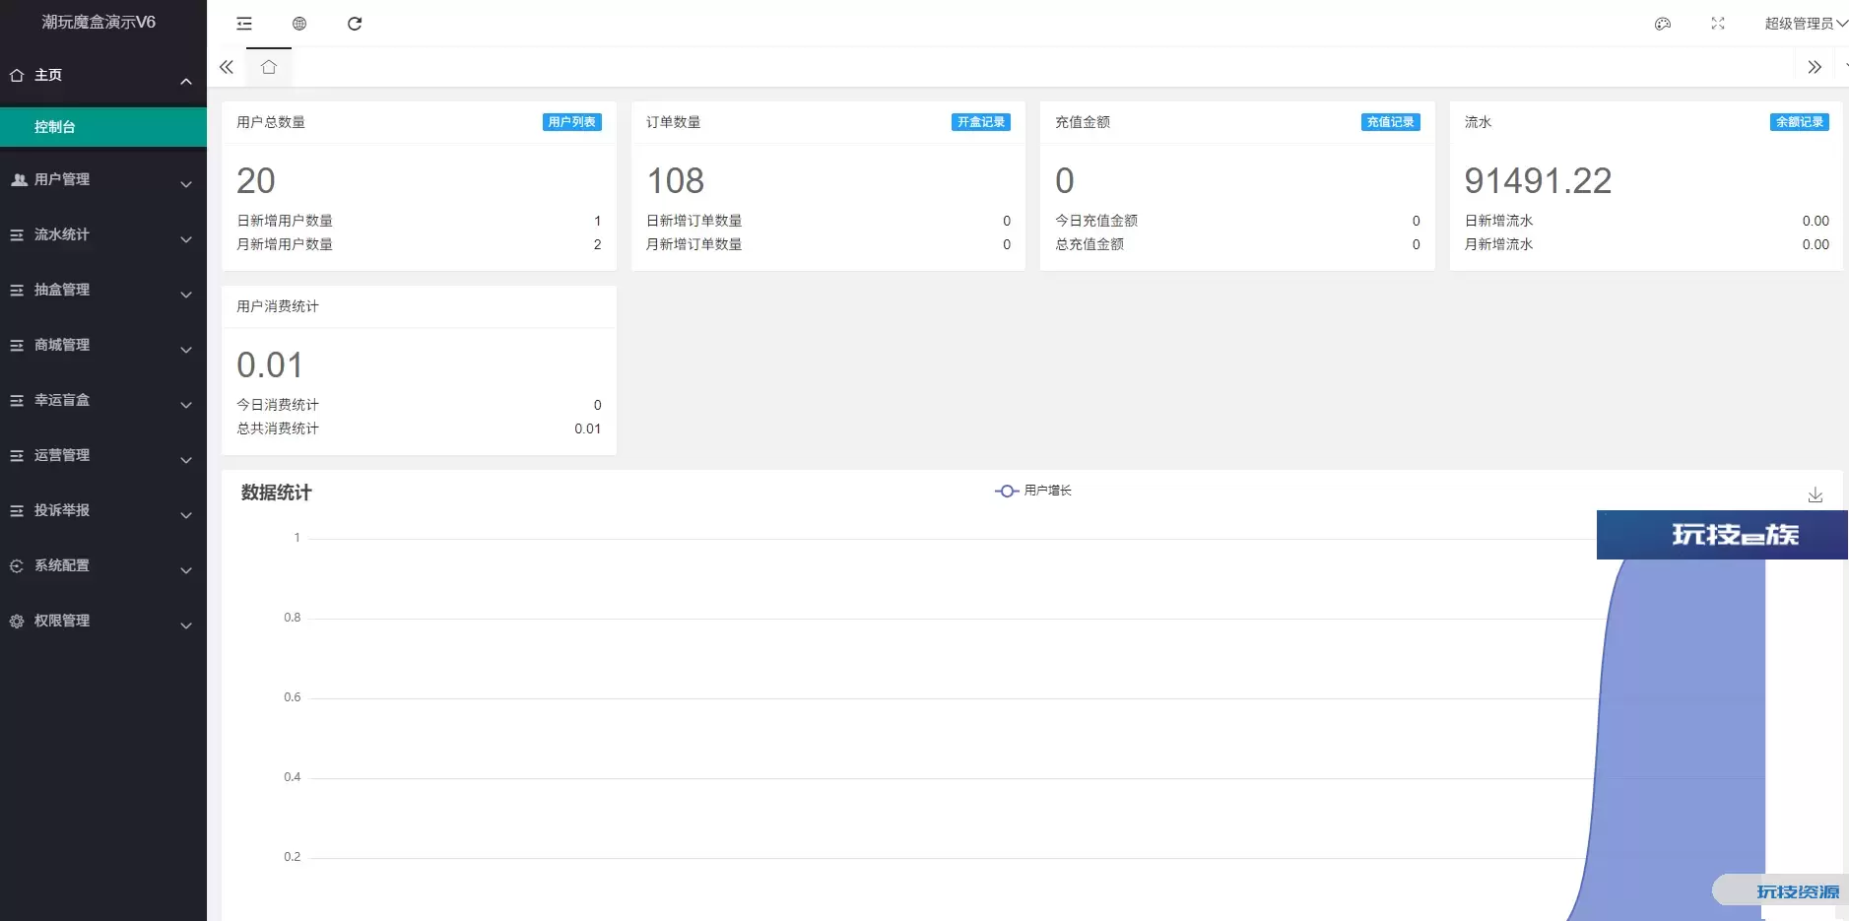Open 抽盒管理 menu label
The image size is (1849, 921).
pyautogui.click(x=62, y=290)
